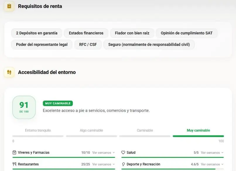Image resolution: width=236 pixels, height=171 pixels.
Task: Click the Accesibilidad del entorno heading
Action: click(x=47, y=72)
